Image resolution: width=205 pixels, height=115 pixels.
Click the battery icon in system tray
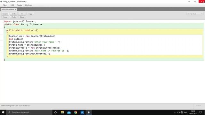coord(178,112)
